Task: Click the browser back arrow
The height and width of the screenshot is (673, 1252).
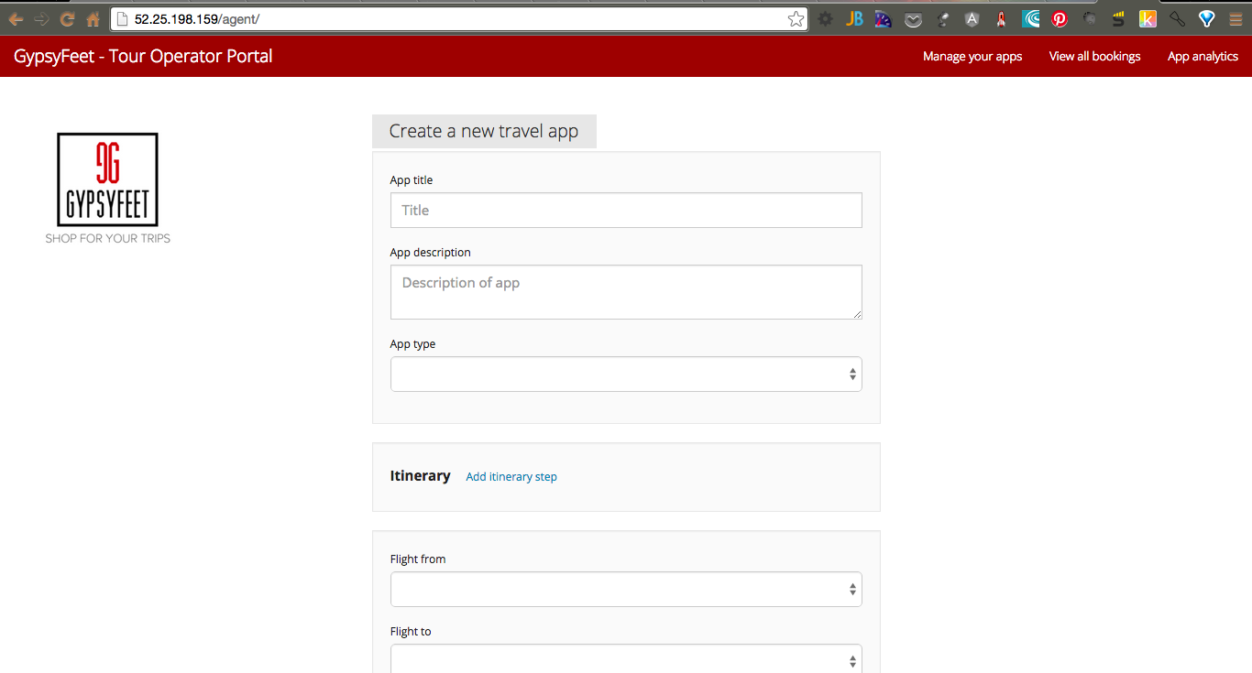Action: coord(16,18)
